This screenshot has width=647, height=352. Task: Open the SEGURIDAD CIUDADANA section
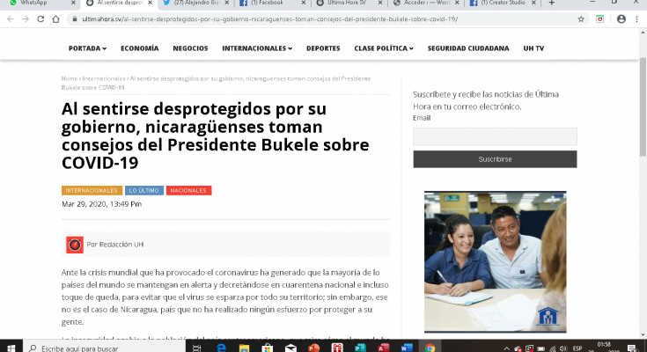(x=468, y=48)
